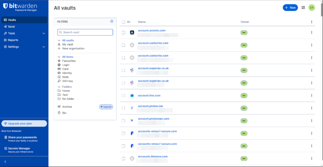
Task: Open the SA account avatar menu
Action: pyautogui.click(x=312, y=8)
